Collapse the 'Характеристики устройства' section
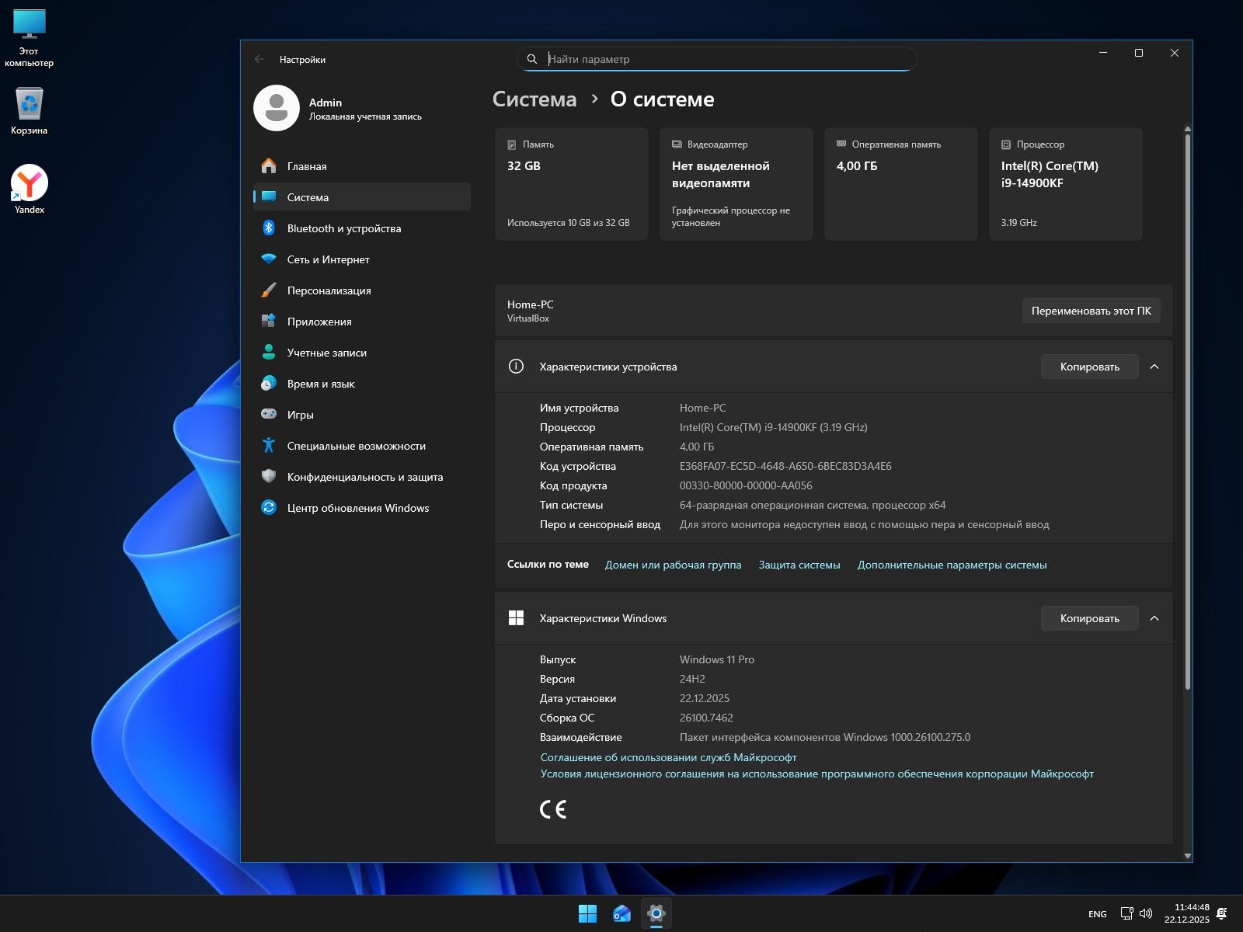Screen dimensions: 1243x932 [x=1154, y=367]
